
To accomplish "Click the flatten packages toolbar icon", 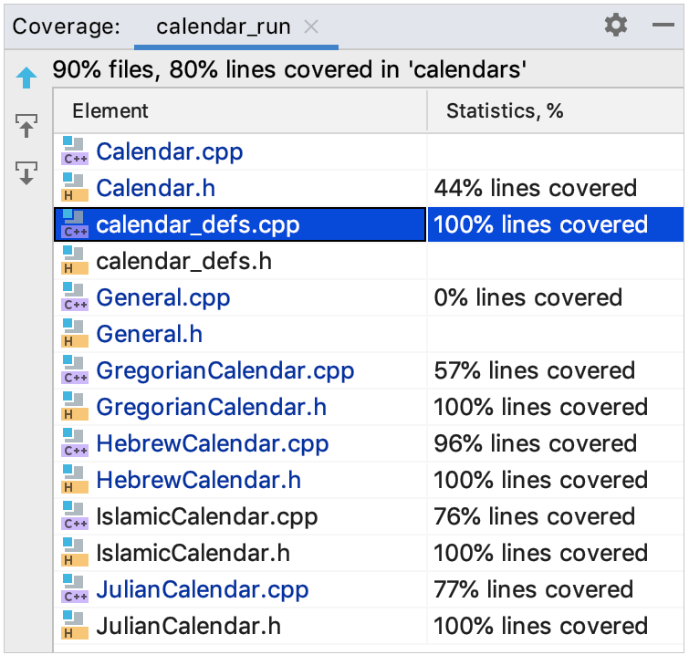I will pyautogui.click(x=26, y=126).
